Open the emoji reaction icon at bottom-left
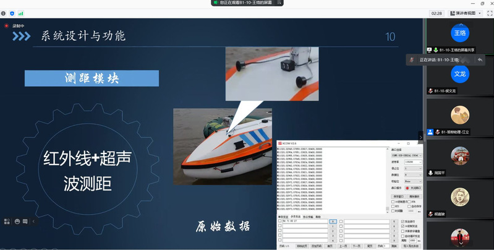494x250 pixels. click(17, 222)
